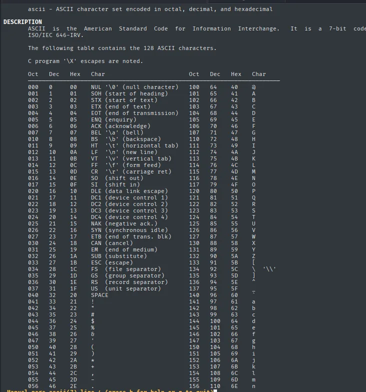
Task: Click the "BEL '\a' (bell)" entry
Action: [117, 133]
